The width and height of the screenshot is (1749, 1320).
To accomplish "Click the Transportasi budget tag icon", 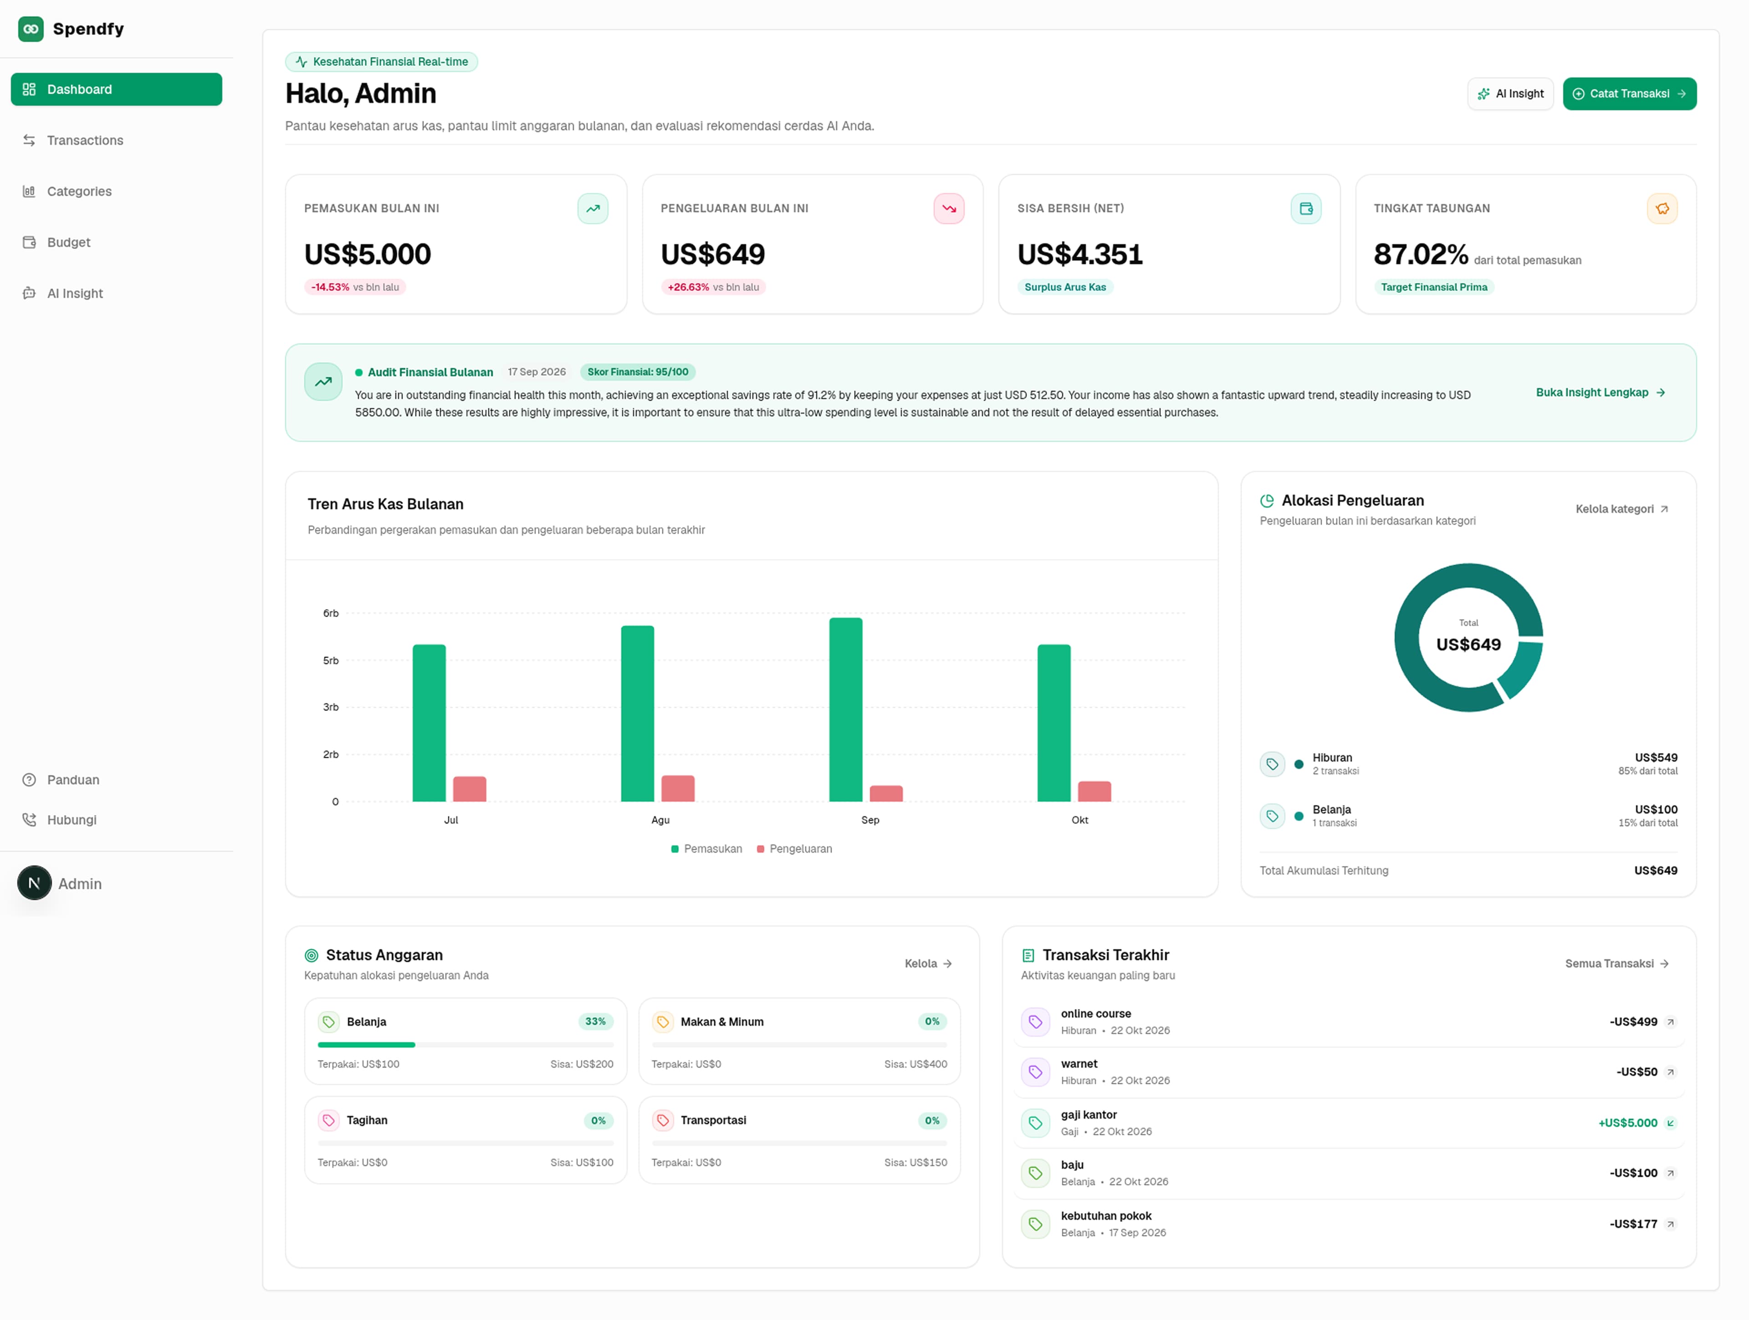I will 663,1120.
